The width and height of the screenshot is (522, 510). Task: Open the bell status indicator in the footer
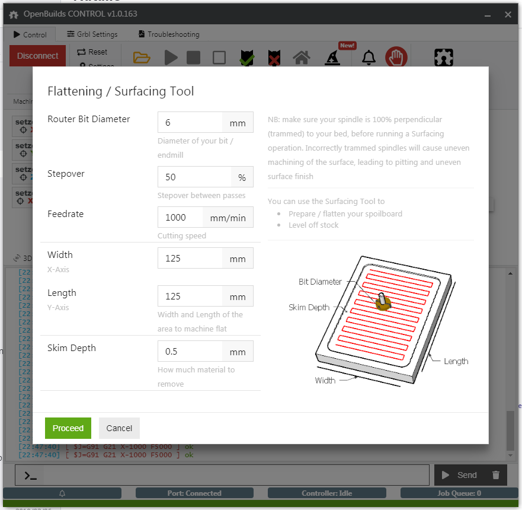[x=62, y=493]
